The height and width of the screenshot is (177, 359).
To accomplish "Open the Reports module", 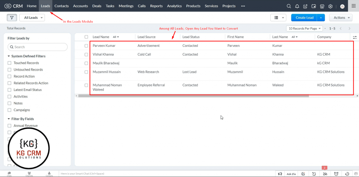I will pos(156,6).
